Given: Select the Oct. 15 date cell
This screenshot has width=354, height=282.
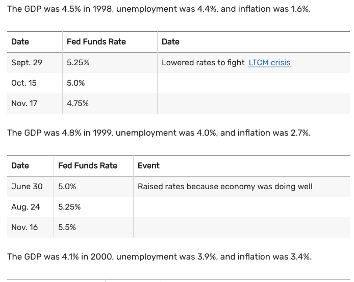Looking at the screenshot, I should [24, 83].
